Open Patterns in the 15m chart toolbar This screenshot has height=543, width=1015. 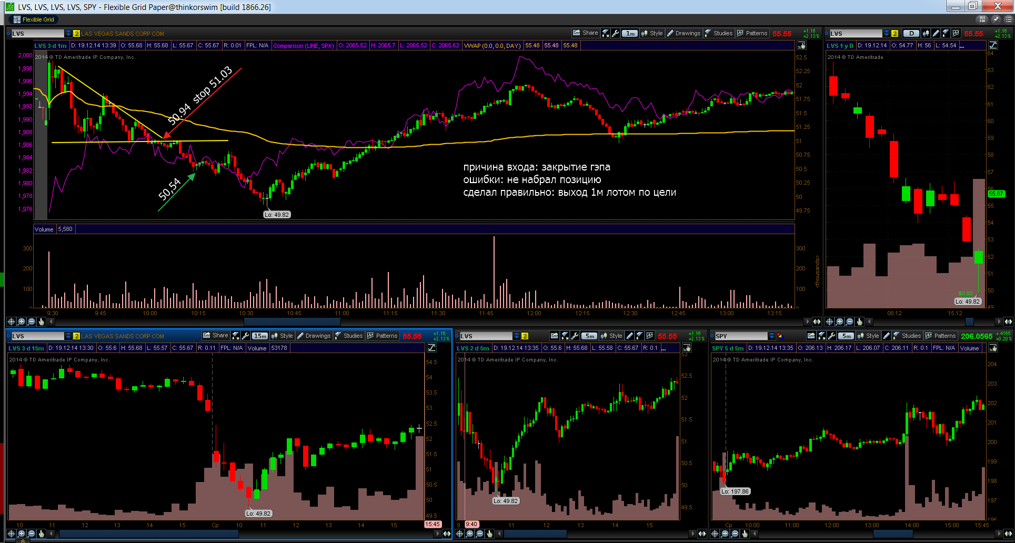click(x=382, y=336)
